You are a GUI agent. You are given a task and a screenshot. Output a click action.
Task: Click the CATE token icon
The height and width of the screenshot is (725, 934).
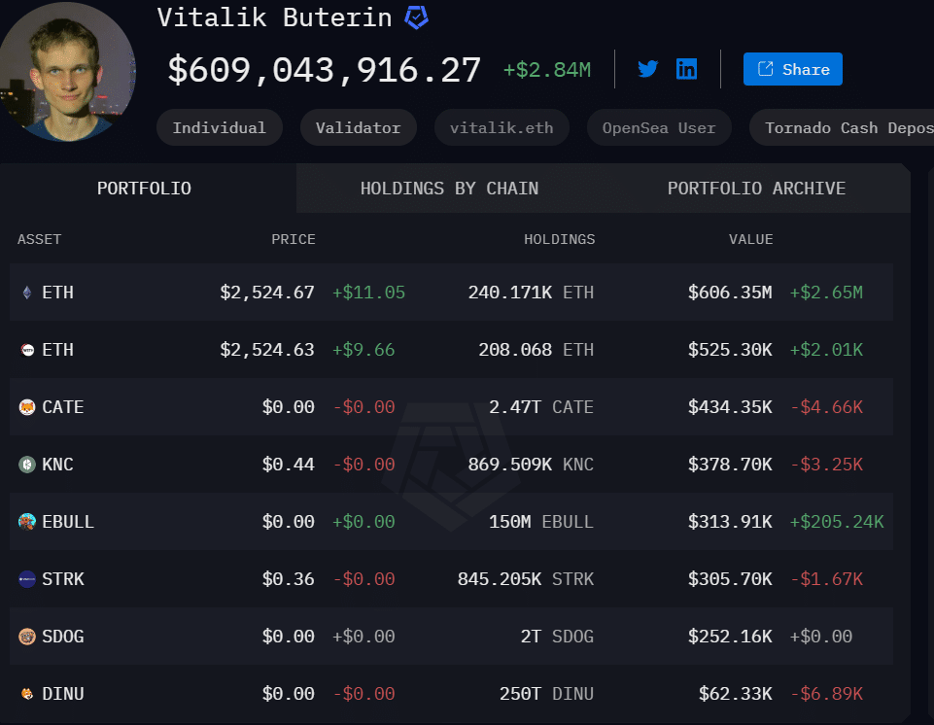pyautogui.click(x=27, y=407)
